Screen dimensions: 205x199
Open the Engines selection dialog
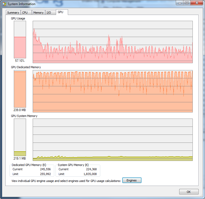[x=132, y=180]
